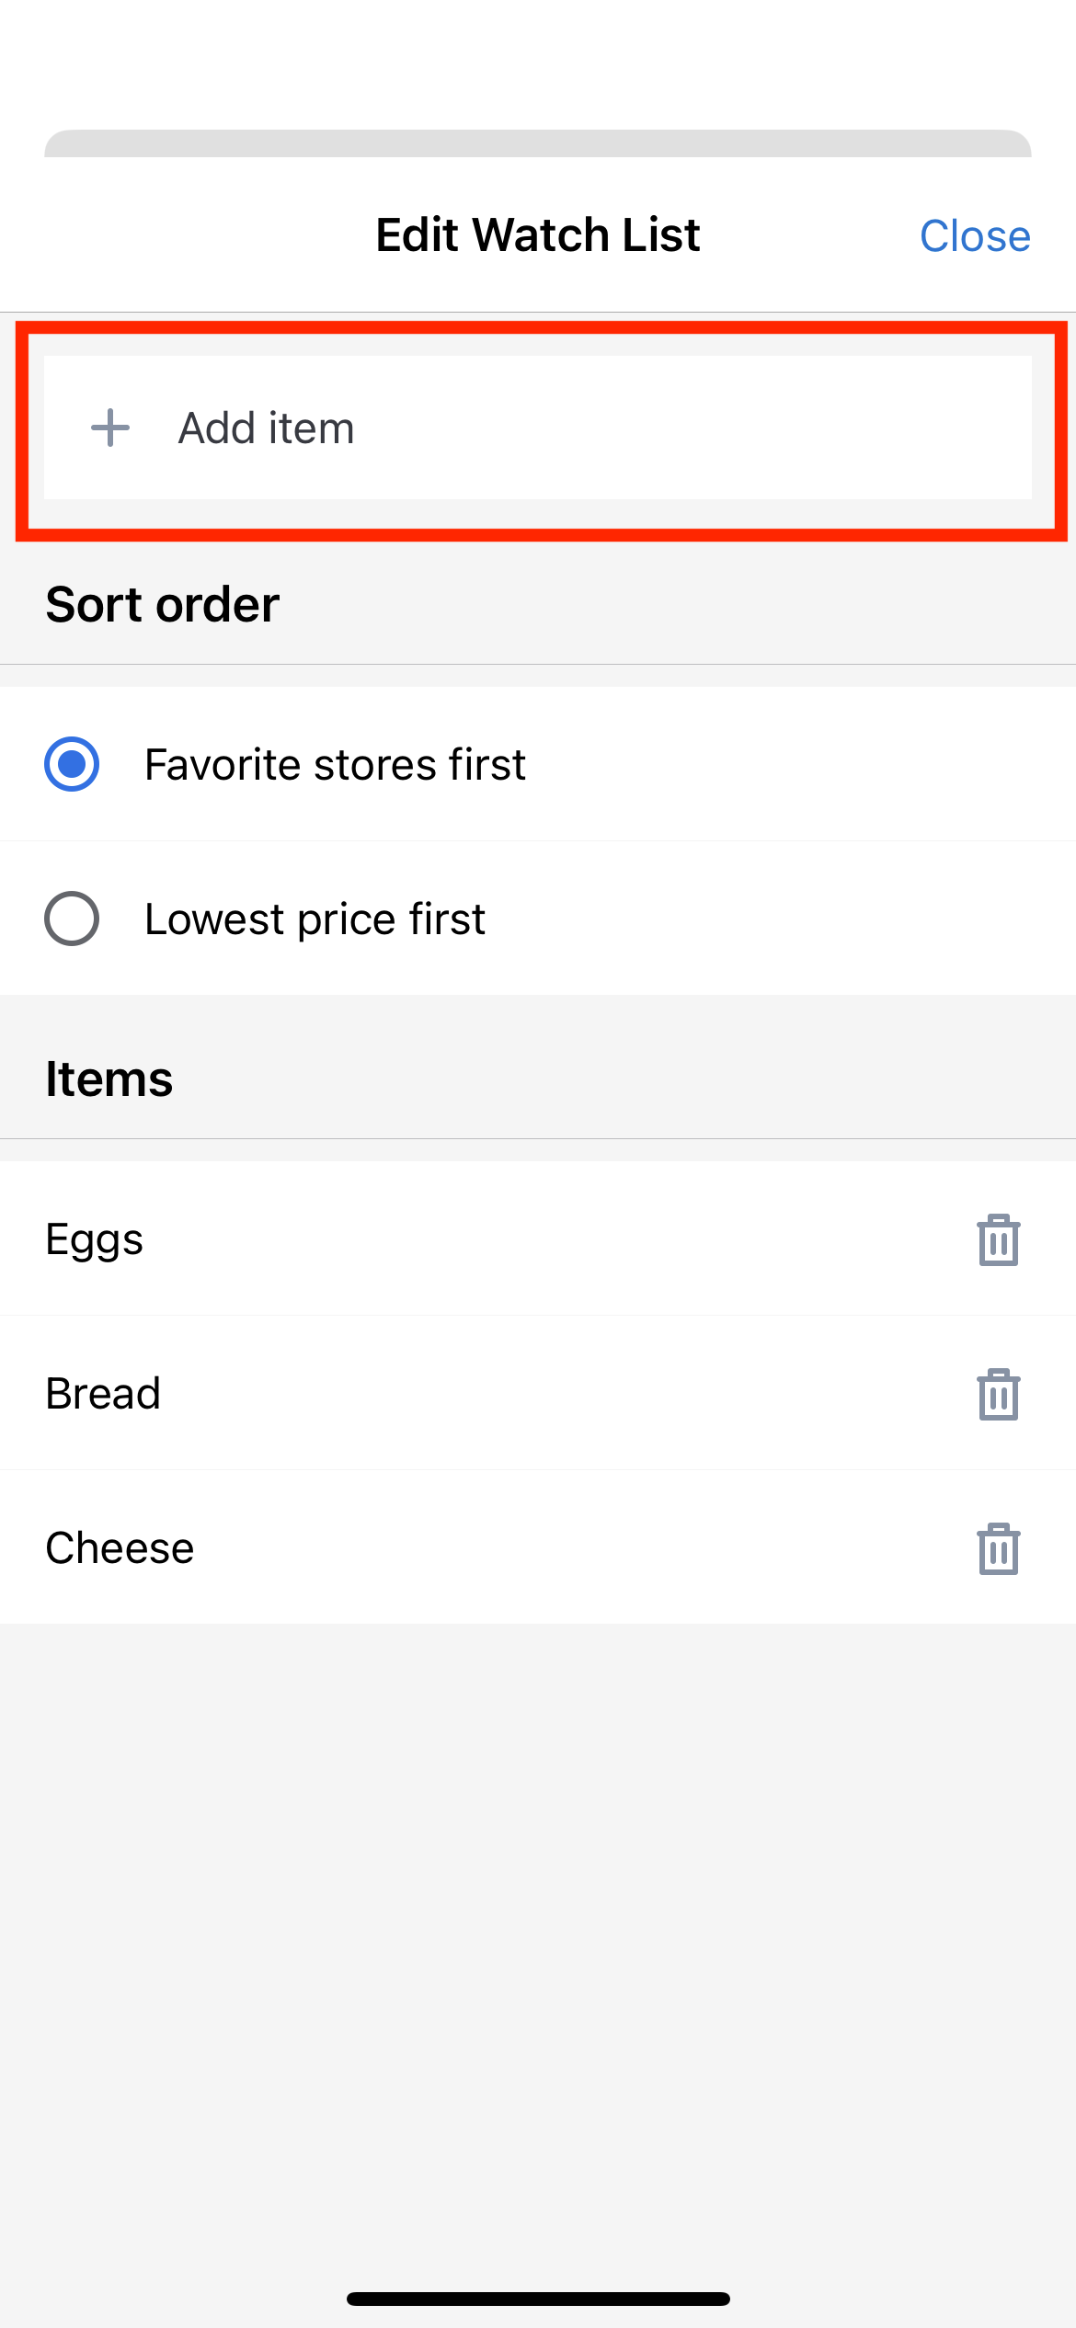Viewport: 1076px width, 2328px height.
Task: Tap the Add item field
Action: pyautogui.click(x=538, y=428)
